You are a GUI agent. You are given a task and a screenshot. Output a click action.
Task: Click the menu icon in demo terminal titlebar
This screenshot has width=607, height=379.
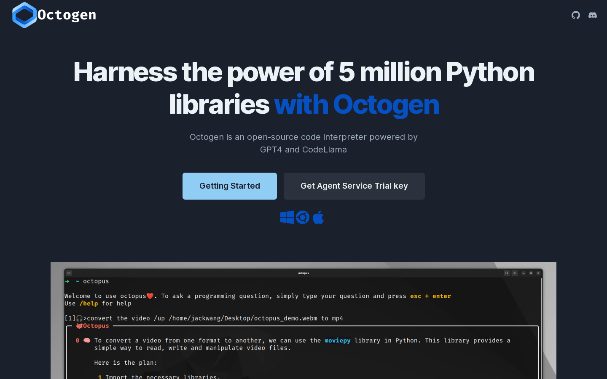coord(515,273)
